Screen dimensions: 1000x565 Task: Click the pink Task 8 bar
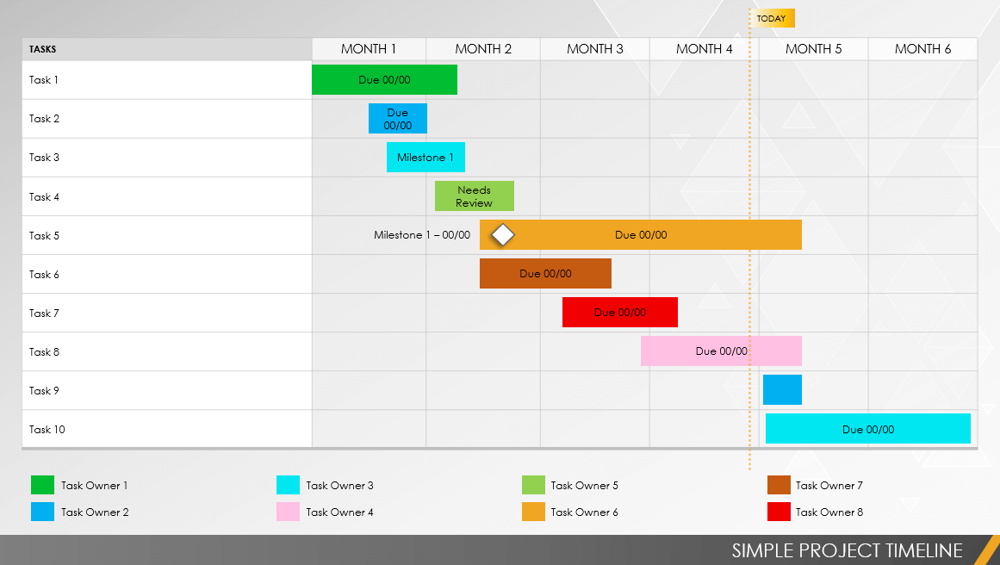(x=721, y=351)
